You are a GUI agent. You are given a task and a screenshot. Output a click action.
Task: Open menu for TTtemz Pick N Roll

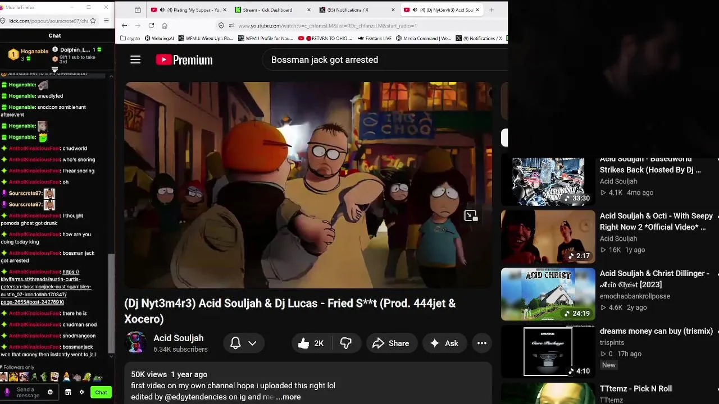coord(717,389)
